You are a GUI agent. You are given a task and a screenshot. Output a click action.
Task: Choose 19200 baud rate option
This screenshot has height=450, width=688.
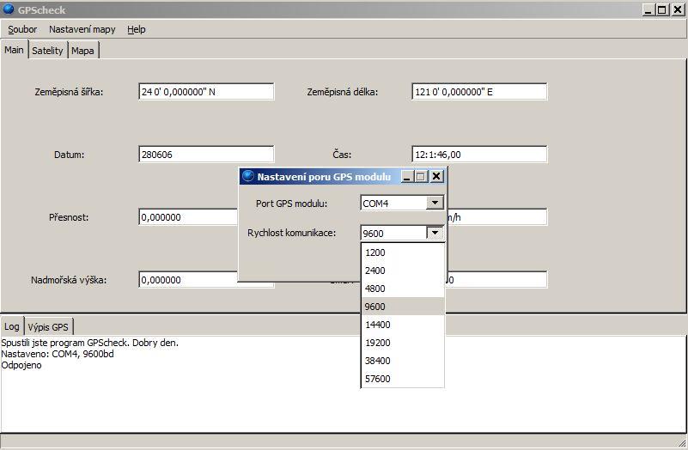[x=403, y=343]
